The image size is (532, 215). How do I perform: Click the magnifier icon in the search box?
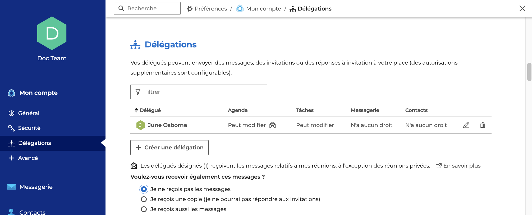[x=121, y=8]
